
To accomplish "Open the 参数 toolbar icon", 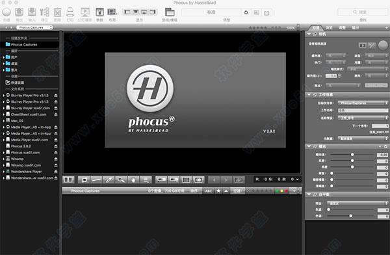I will pos(99,12).
